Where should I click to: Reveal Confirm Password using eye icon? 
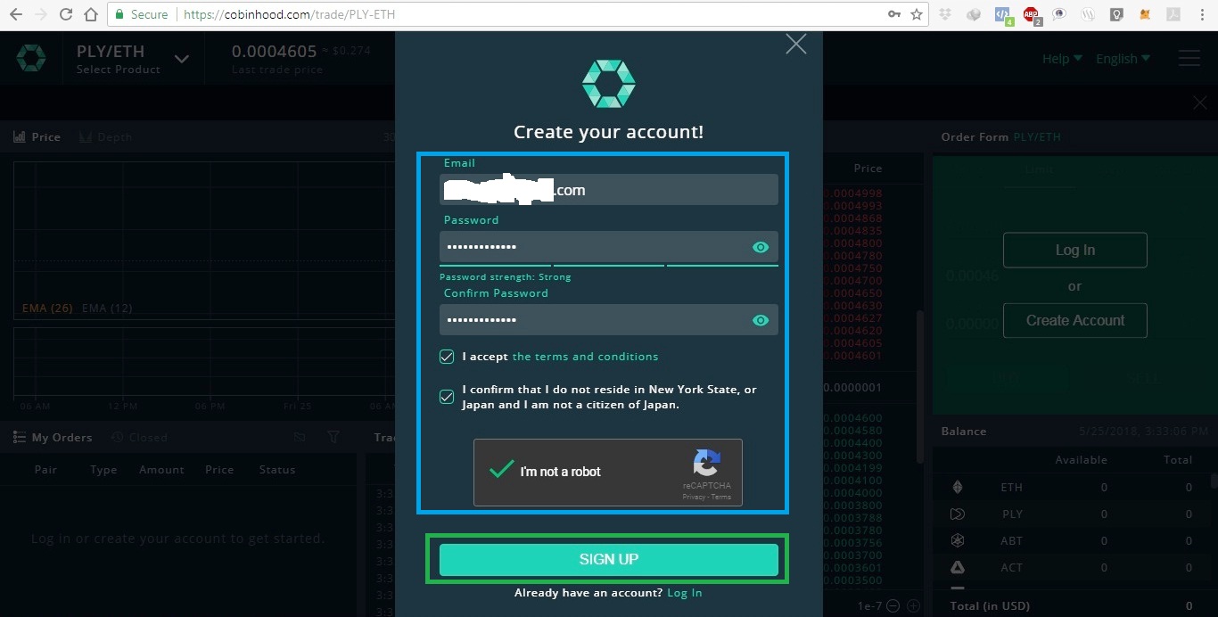761,320
